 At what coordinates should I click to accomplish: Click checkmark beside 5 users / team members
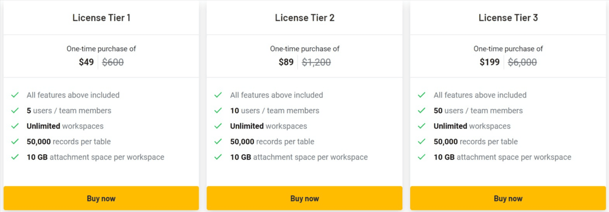pyautogui.click(x=15, y=111)
